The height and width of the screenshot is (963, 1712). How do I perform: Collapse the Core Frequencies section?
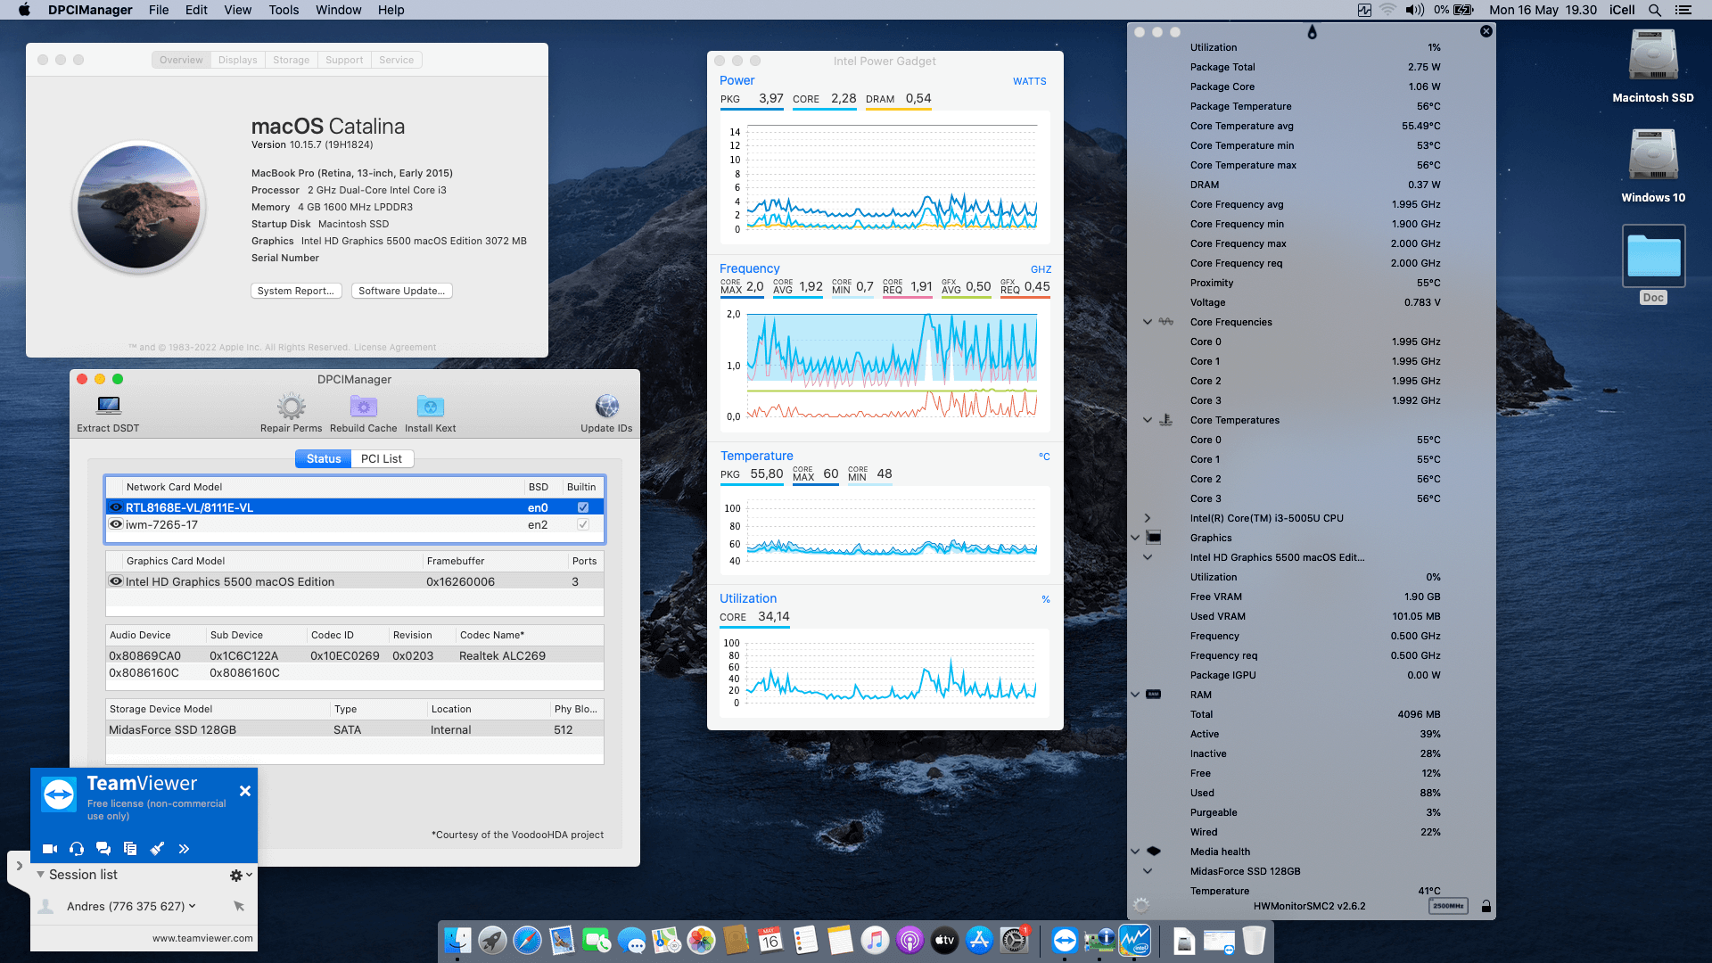[x=1146, y=322]
